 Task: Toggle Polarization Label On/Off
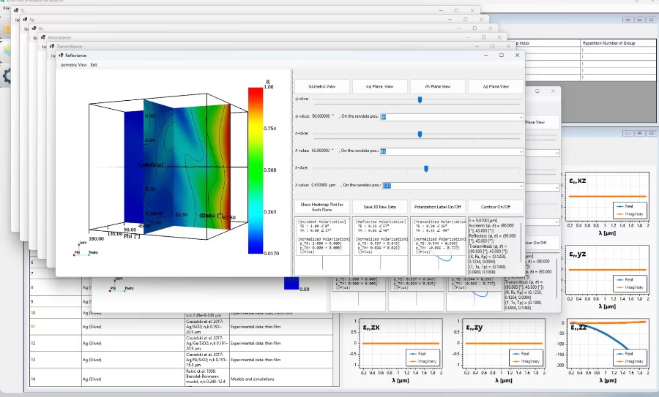(437, 207)
